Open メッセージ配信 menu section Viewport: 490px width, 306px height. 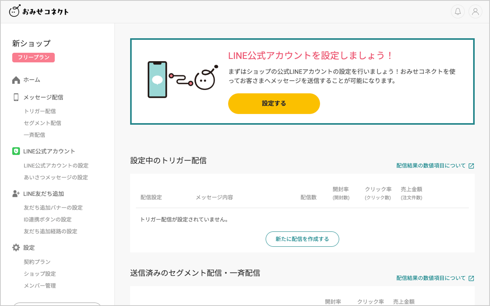point(43,97)
